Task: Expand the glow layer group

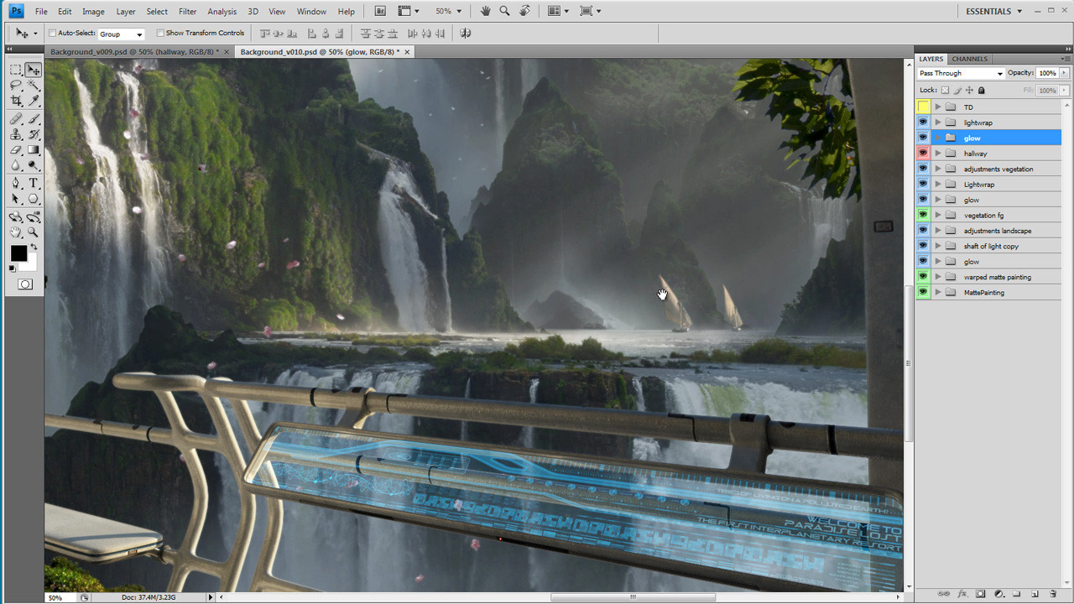Action: point(937,138)
